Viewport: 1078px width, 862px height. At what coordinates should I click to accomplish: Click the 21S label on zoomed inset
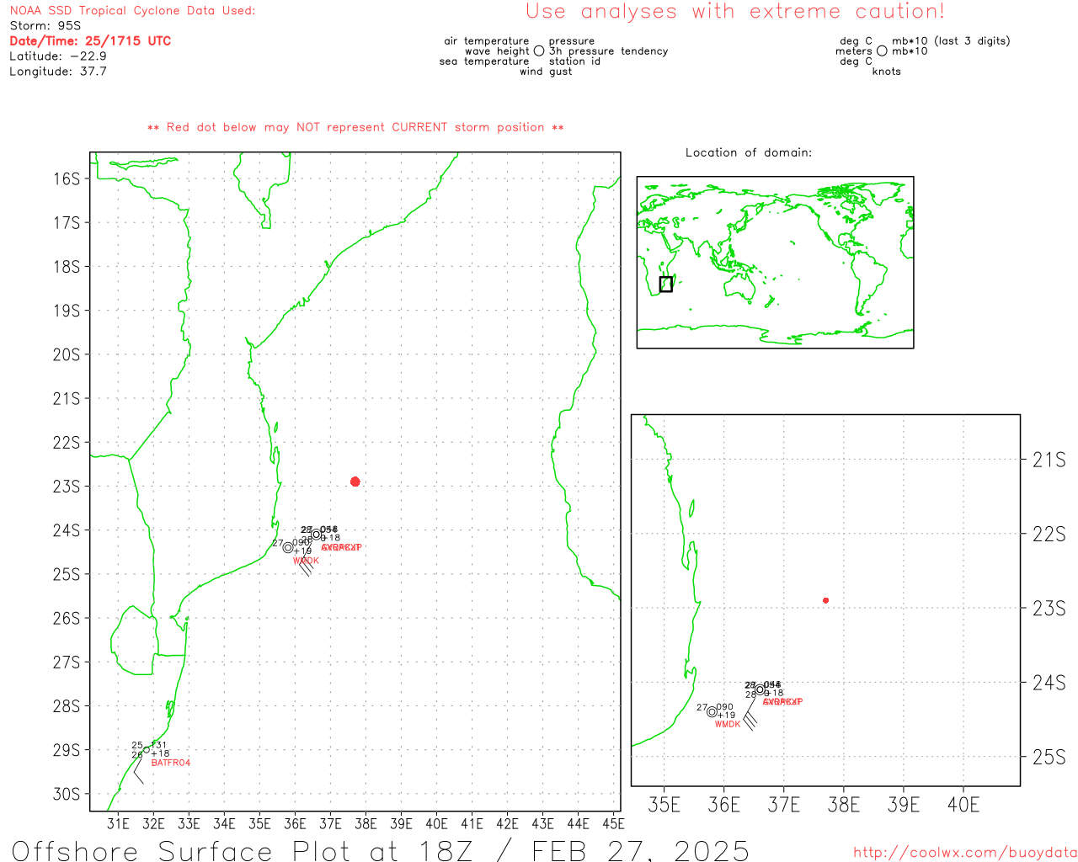(1049, 460)
